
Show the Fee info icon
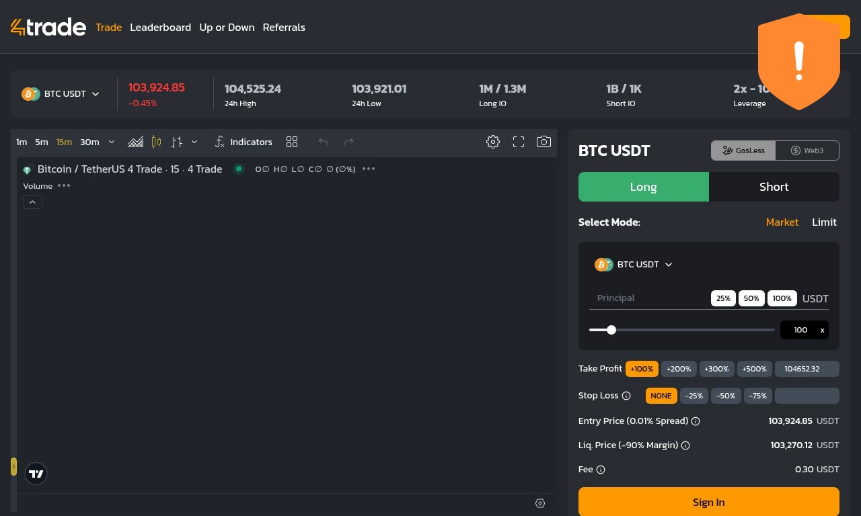[601, 470]
